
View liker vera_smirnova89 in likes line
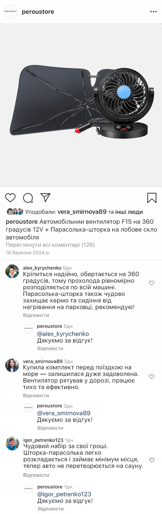point(82,212)
